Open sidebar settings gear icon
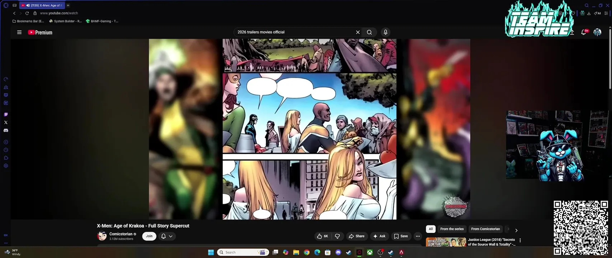612x258 pixels. pos(6,166)
